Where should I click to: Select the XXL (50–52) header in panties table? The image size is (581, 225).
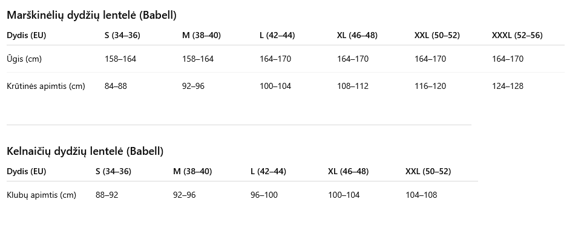[428, 171]
